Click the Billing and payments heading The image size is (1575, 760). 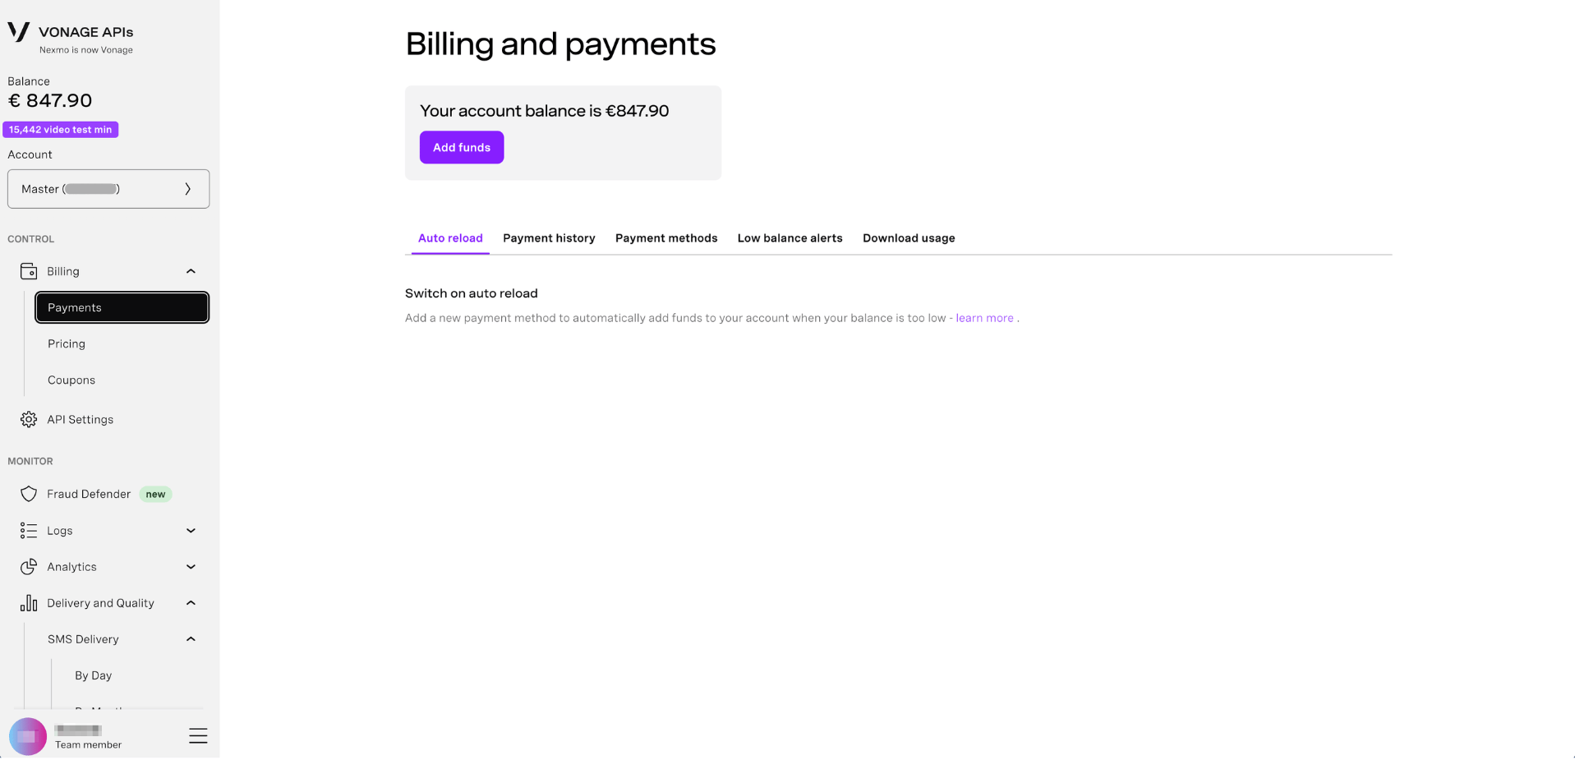click(560, 44)
